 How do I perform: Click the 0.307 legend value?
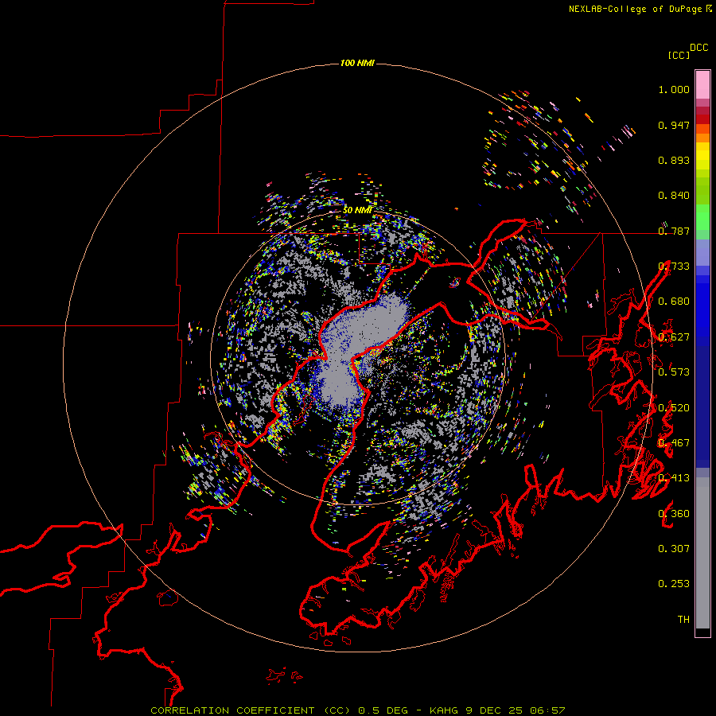pos(674,549)
